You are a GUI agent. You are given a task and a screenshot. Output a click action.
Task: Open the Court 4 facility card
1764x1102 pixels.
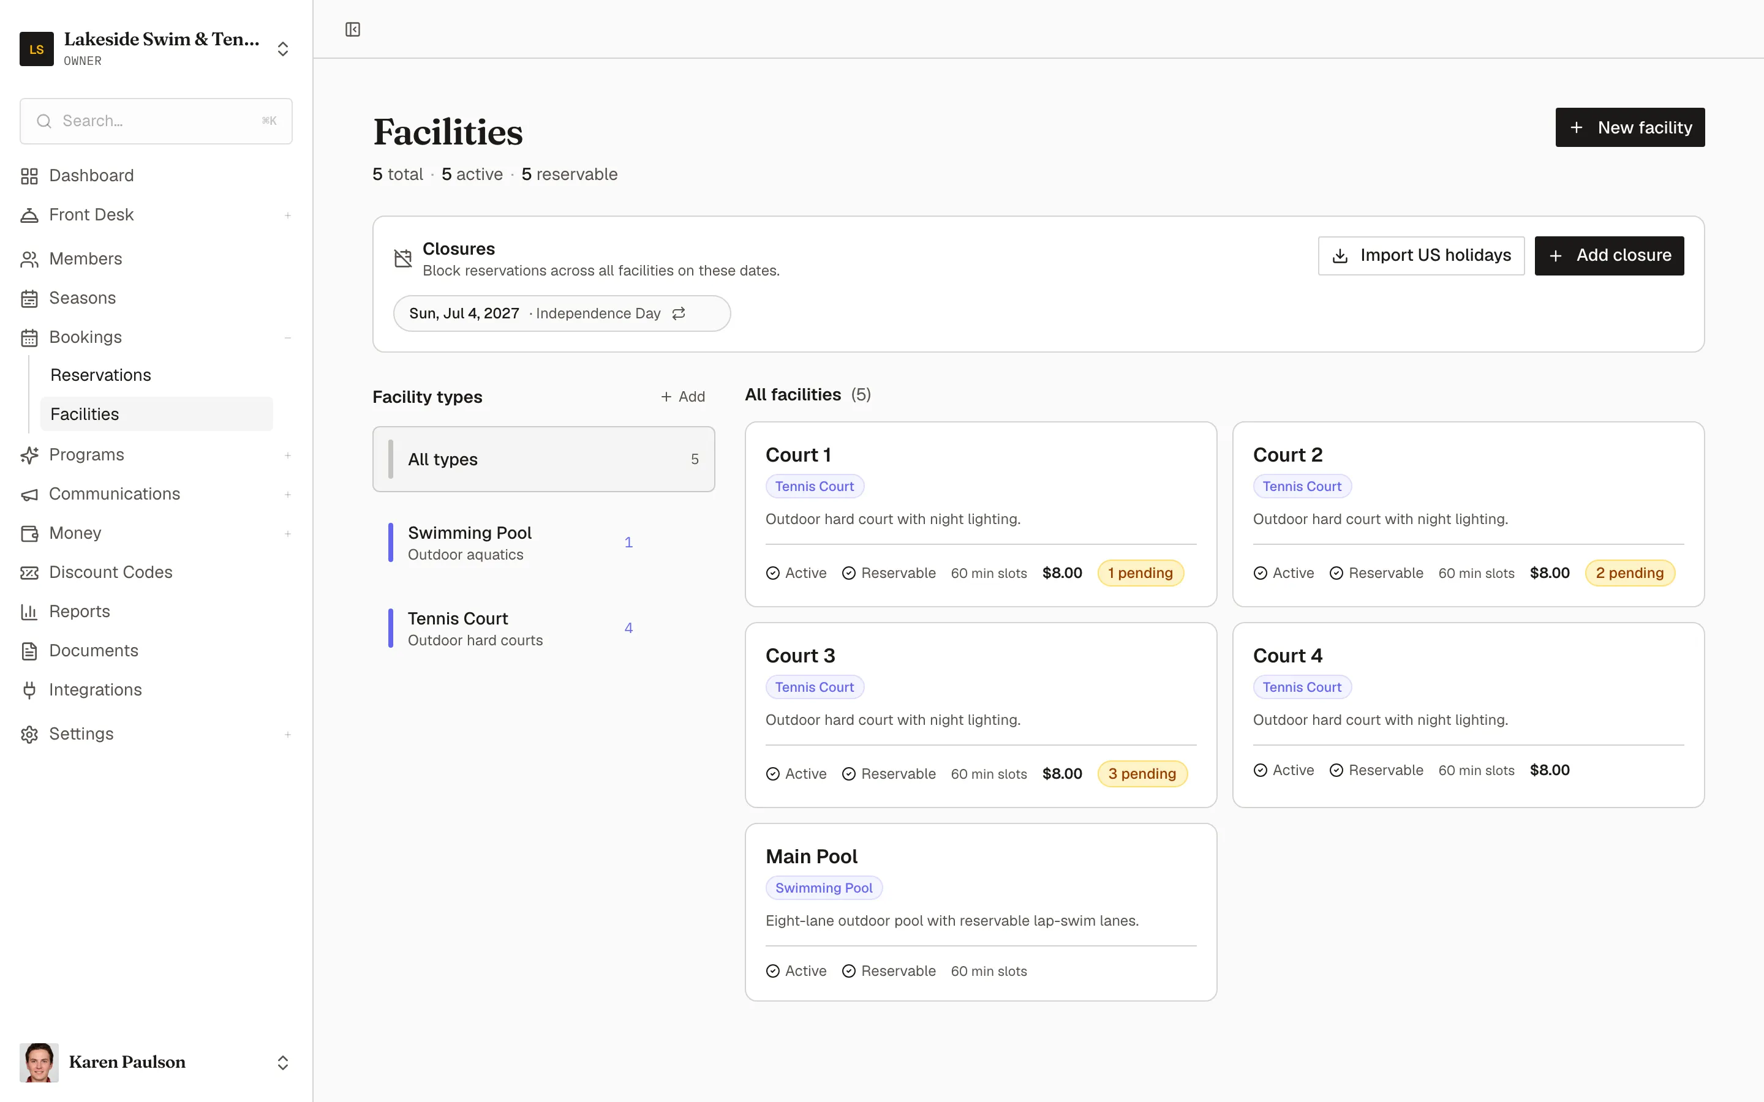tap(1468, 715)
